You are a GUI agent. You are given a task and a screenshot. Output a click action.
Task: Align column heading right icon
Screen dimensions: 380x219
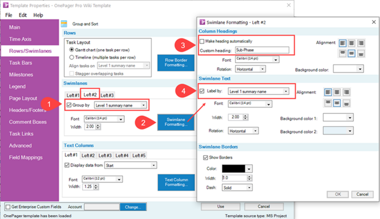pyautogui.click(x=361, y=43)
